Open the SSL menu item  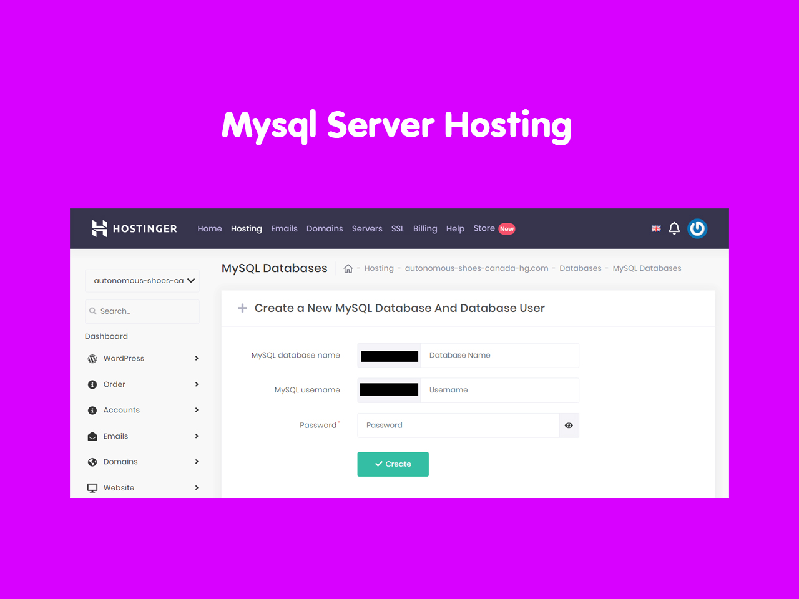(x=398, y=229)
